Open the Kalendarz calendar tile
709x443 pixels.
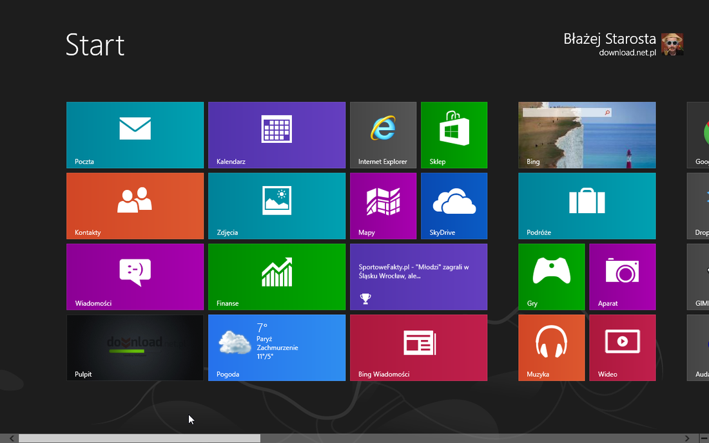tap(277, 135)
